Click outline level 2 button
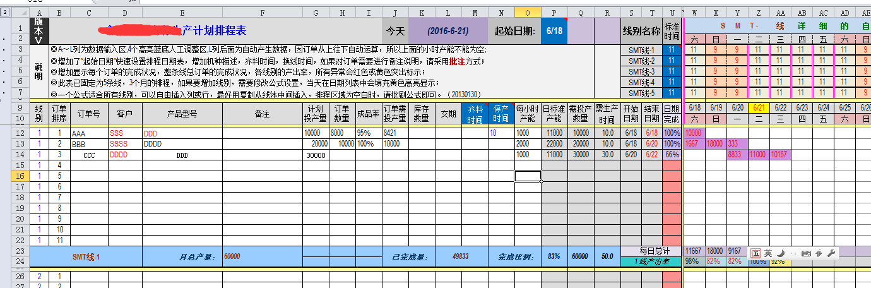871x288 pixels. (x=5, y=12)
